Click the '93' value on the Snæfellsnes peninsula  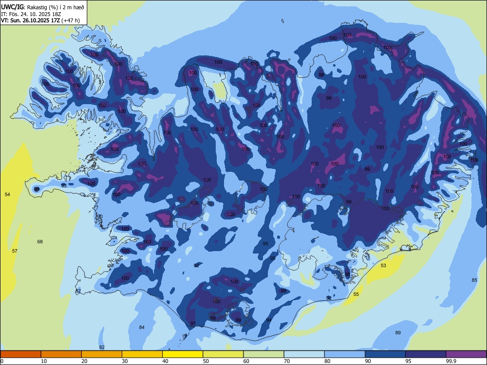(x=64, y=185)
